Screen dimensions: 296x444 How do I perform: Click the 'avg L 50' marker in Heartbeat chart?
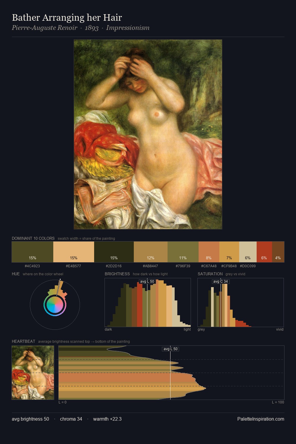170,349
